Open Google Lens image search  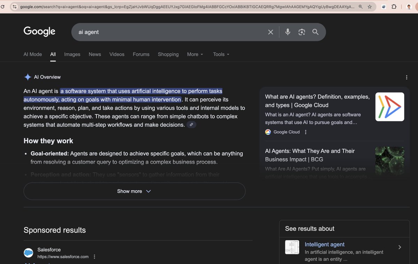pyautogui.click(x=302, y=32)
